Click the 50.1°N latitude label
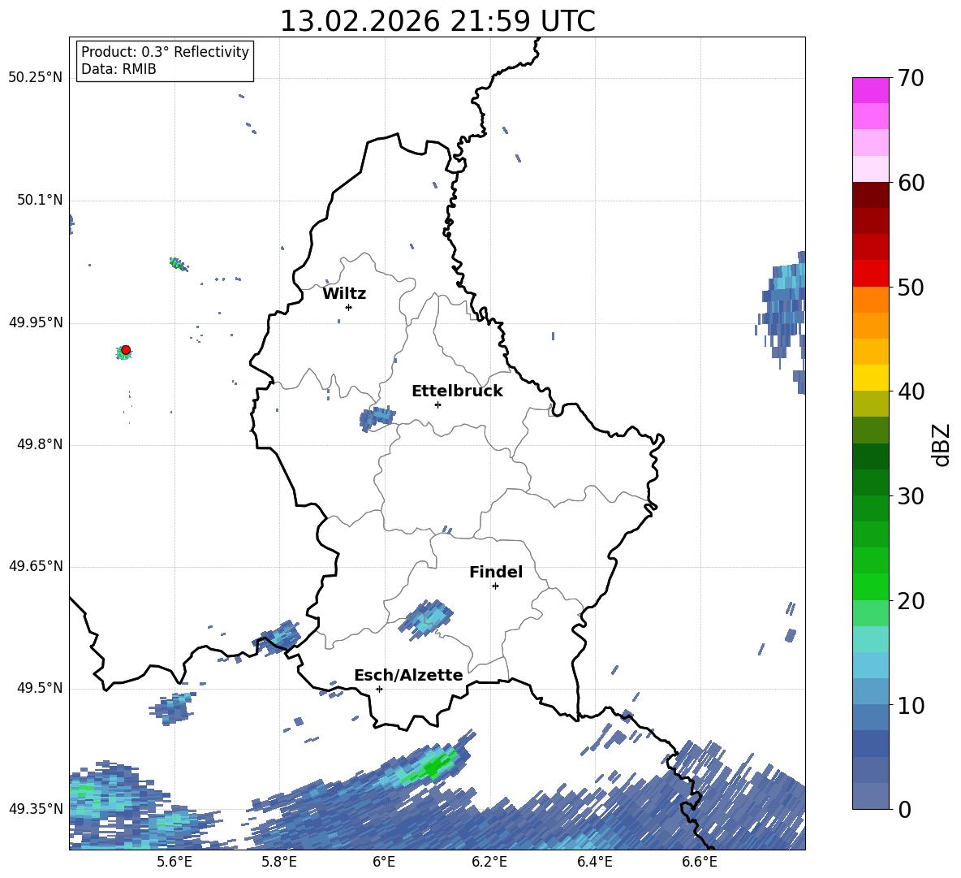Image resolution: width=961 pixels, height=878 pixels. click(x=40, y=200)
